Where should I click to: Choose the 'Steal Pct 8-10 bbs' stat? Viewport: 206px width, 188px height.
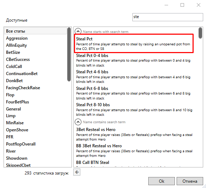[134, 110]
